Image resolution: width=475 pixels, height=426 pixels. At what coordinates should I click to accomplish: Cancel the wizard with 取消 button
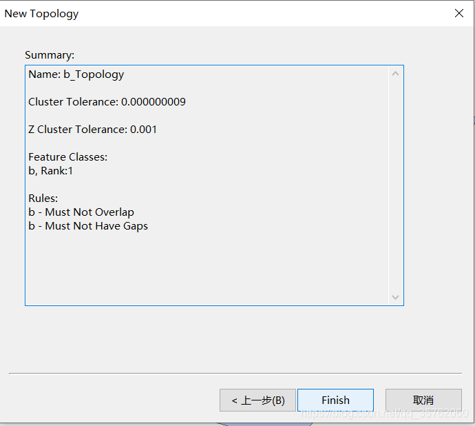(x=423, y=400)
